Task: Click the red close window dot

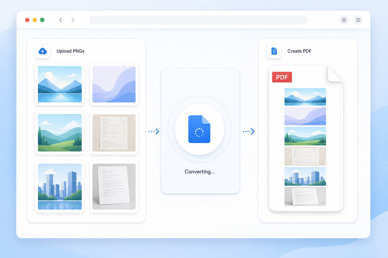Action: (x=27, y=20)
